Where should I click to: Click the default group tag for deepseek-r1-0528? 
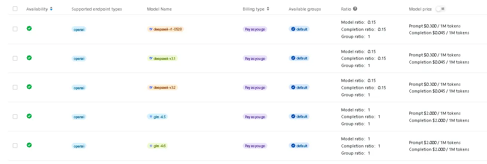pyautogui.click(x=299, y=29)
